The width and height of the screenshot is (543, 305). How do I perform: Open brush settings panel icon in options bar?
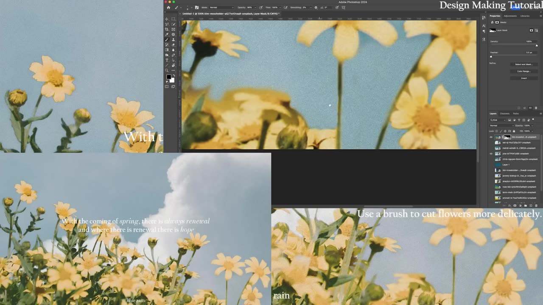tap(197, 8)
